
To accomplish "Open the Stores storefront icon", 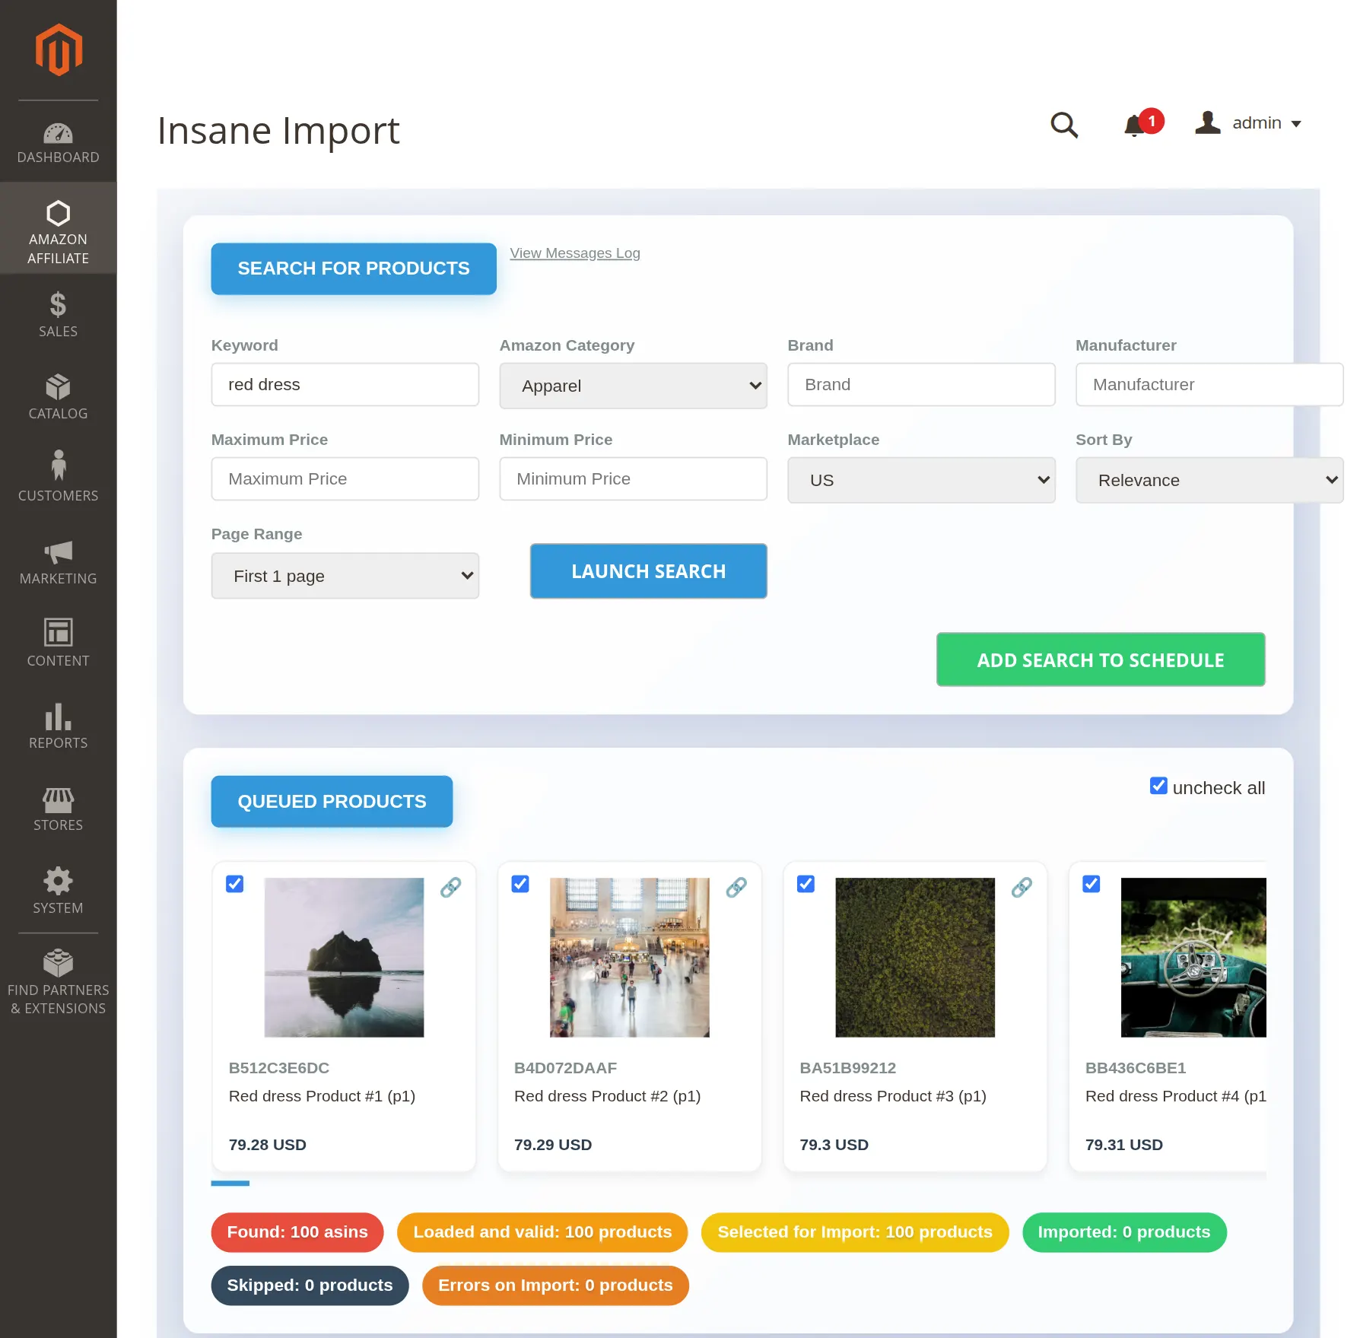I will [x=58, y=799].
